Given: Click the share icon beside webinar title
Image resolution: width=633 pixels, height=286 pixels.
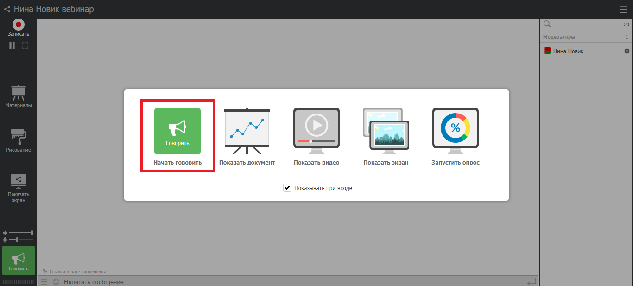Looking at the screenshot, I should point(7,9).
